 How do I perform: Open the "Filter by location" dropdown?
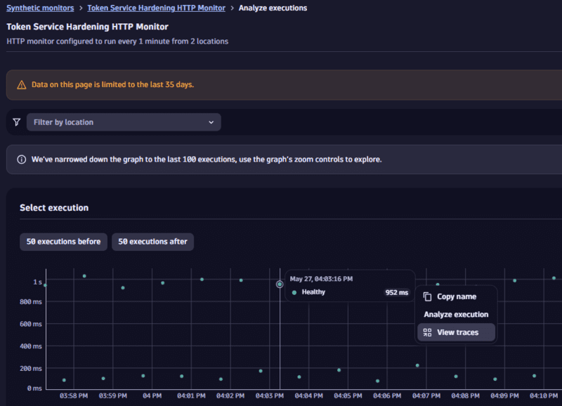pos(124,122)
